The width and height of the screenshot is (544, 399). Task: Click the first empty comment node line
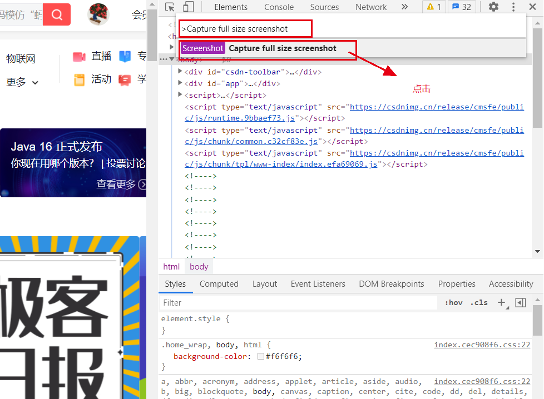point(201,176)
